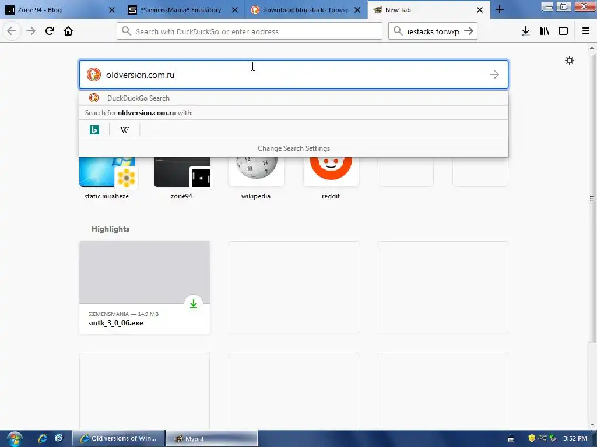Click the toolbar search box text
Screen dimensions: 597x447
(433, 31)
